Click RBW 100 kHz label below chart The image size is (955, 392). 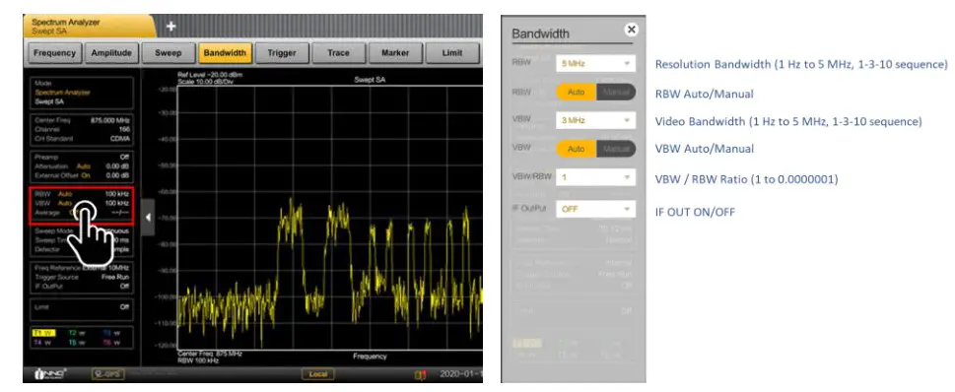pyautogui.click(x=198, y=359)
